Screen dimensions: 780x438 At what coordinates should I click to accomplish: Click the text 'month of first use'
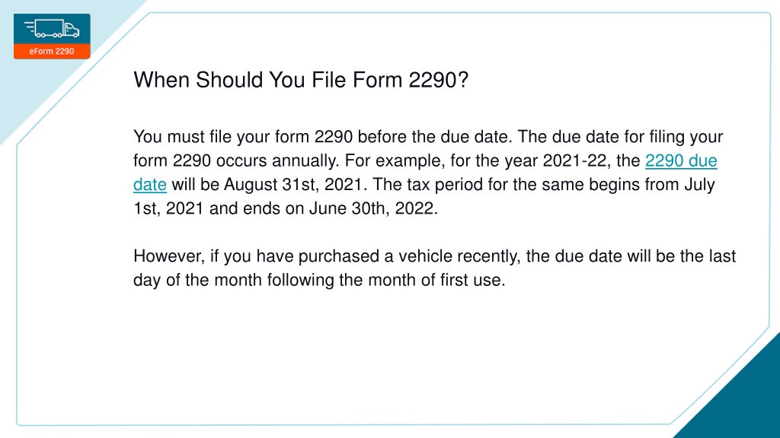tap(435, 280)
